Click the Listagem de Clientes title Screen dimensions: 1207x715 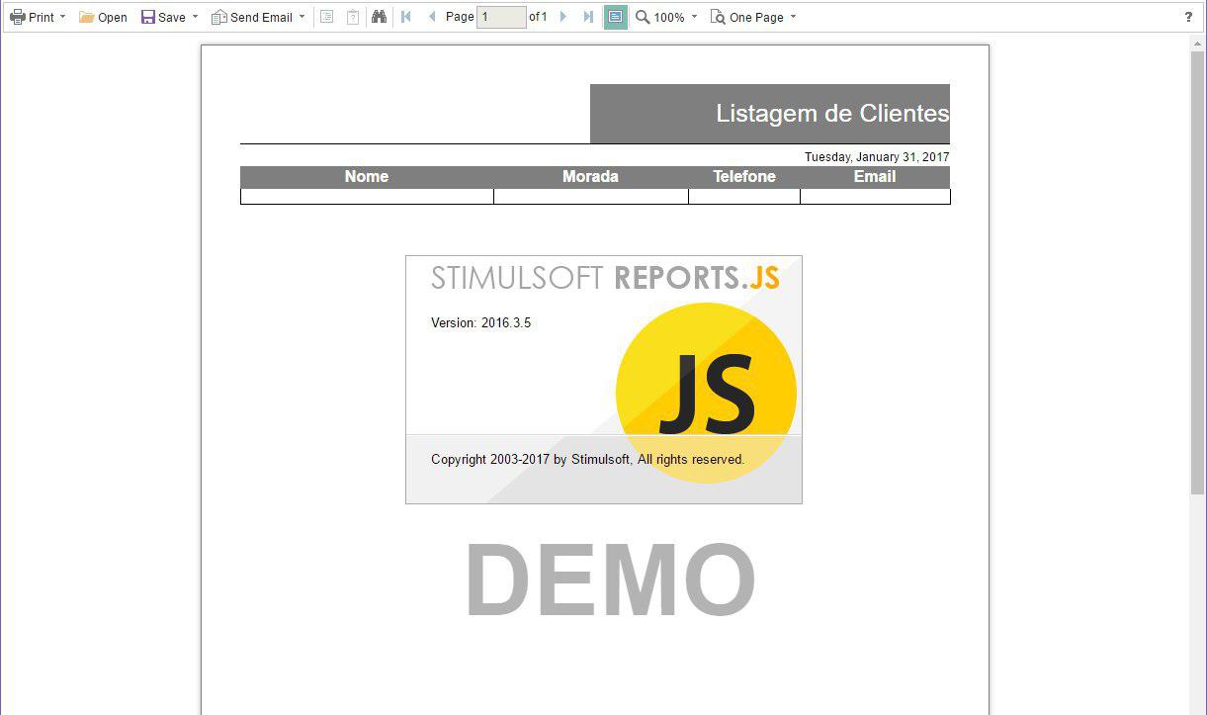[832, 114]
